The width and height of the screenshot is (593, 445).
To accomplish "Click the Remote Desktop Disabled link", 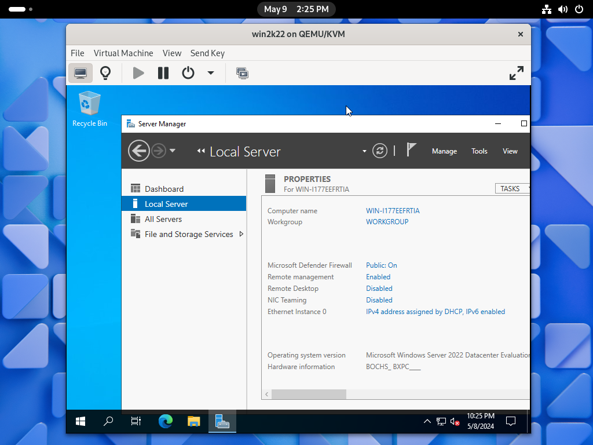I will click(379, 289).
